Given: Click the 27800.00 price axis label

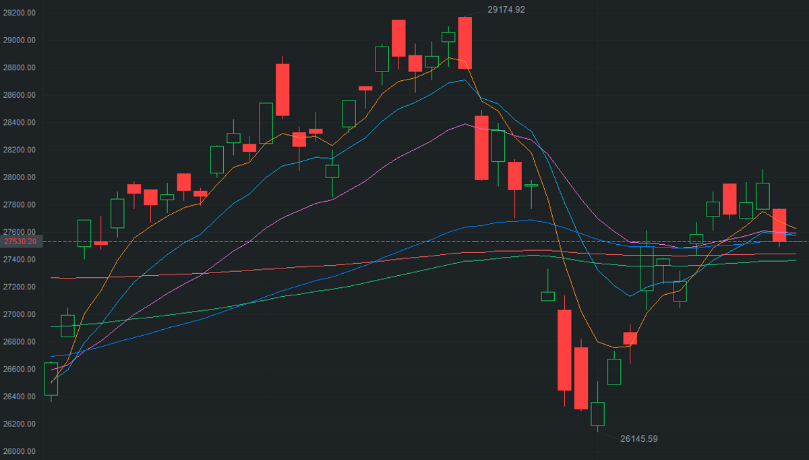Looking at the screenshot, I should (21, 205).
